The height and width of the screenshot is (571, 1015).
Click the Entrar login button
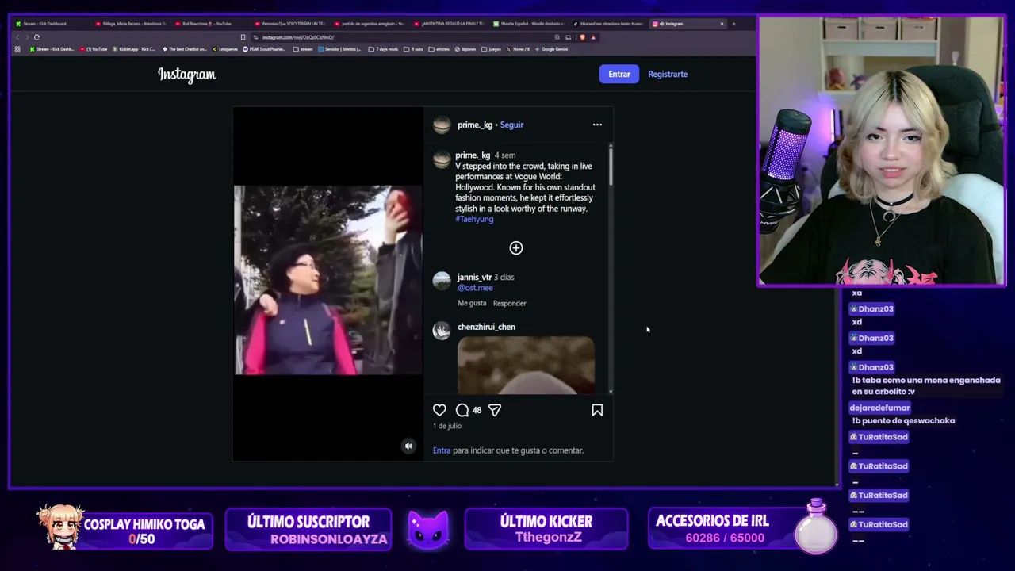coord(619,74)
